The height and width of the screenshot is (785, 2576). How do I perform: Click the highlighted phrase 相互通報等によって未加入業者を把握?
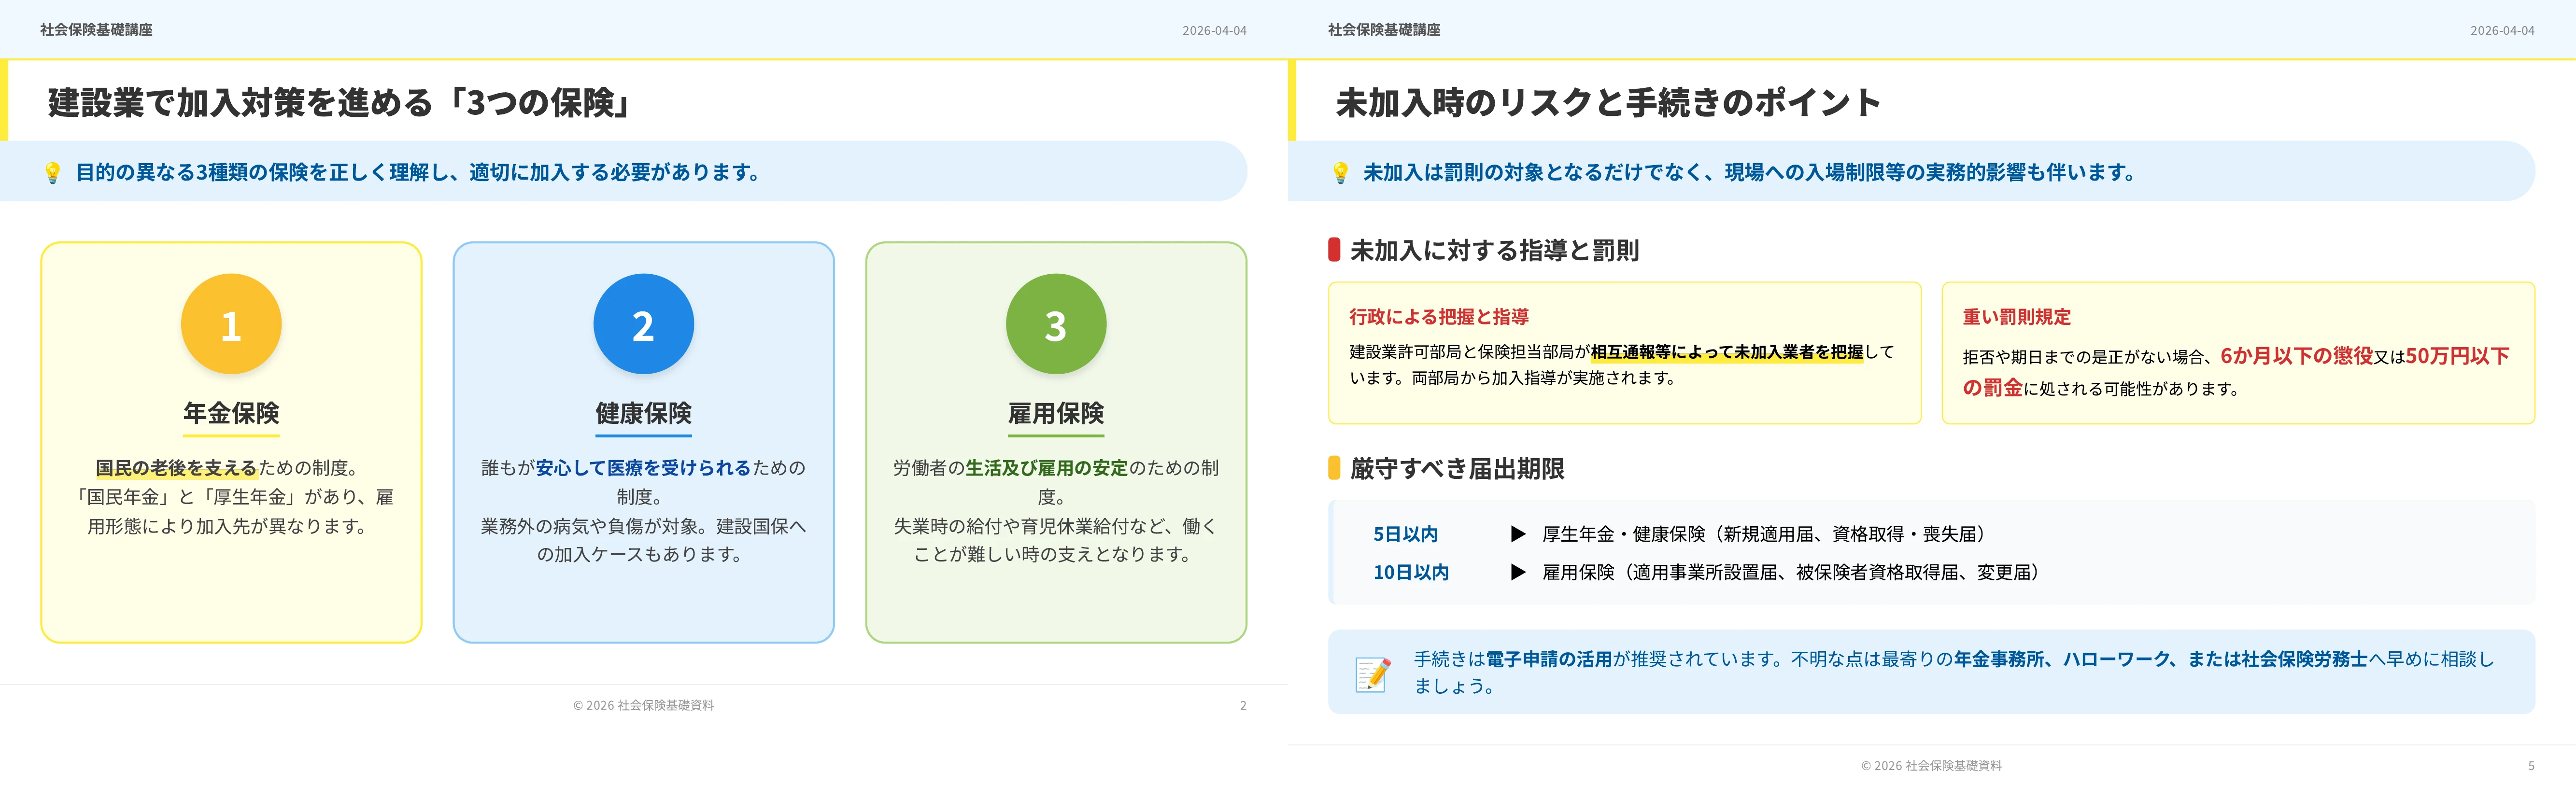point(1727,352)
